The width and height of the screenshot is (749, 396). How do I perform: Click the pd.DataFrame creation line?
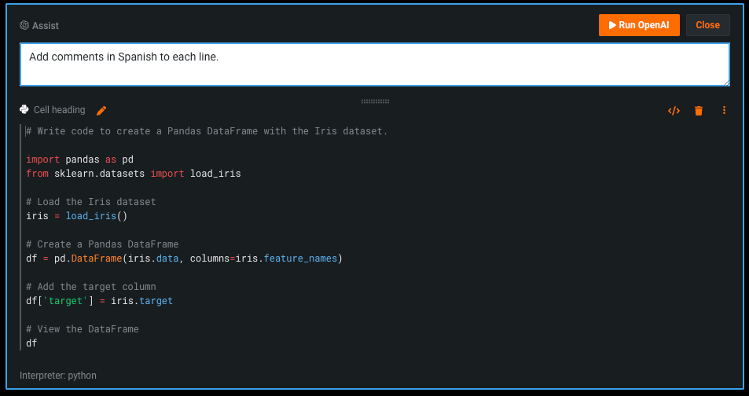point(184,258)
